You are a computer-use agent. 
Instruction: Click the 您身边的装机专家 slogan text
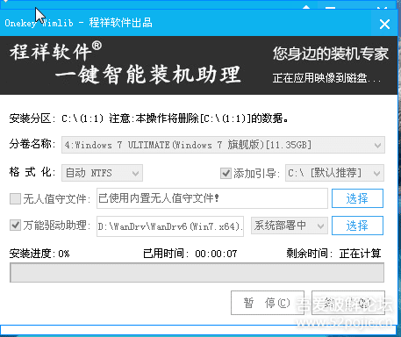click(x=331, y=54)
